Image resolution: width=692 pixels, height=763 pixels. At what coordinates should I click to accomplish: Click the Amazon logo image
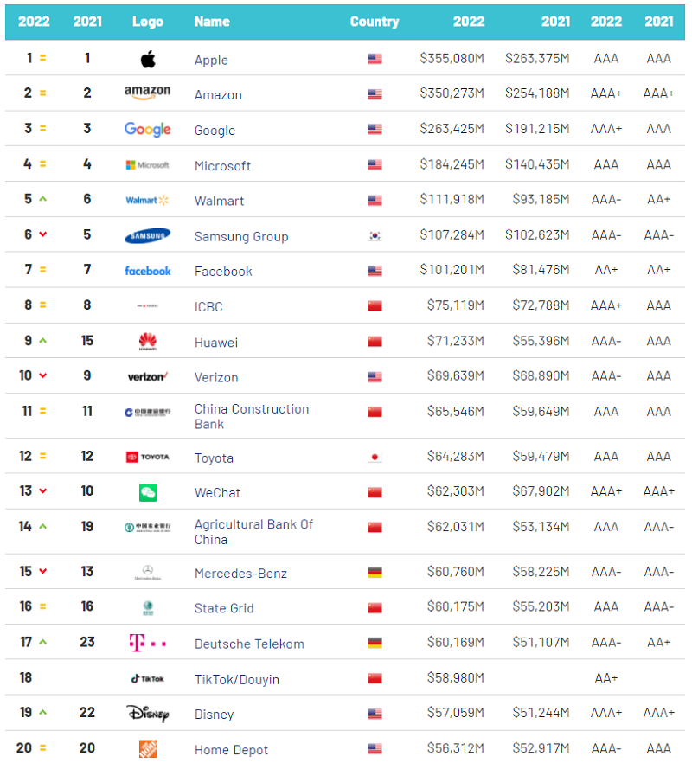pos(147,93)
